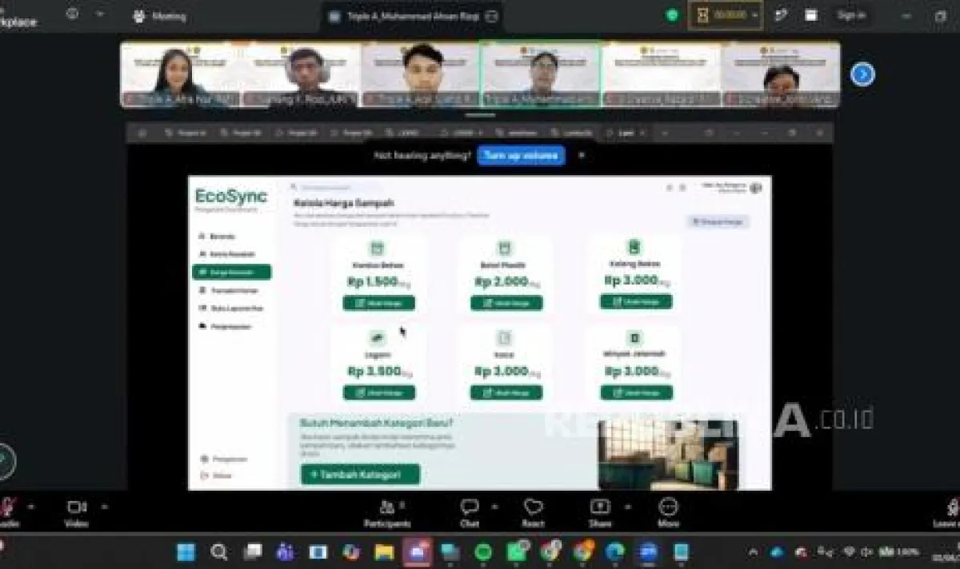The height and width of the screenshot is (569, 960).
Task: Open Windows taskbar Search
Action: (219, 551)
